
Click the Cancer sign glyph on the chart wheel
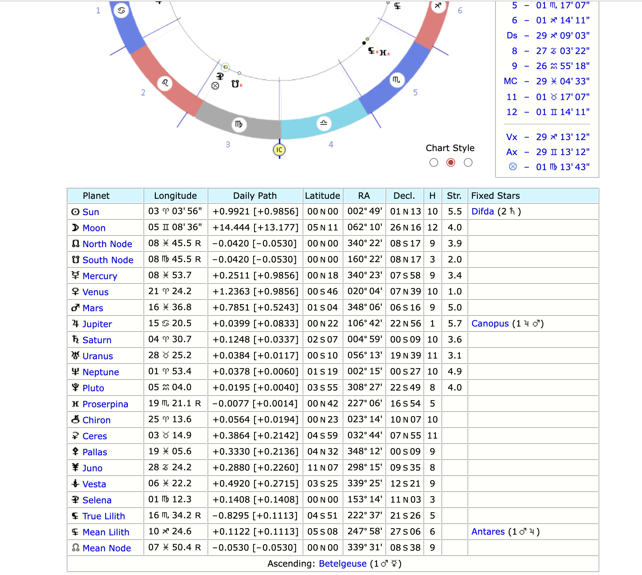[121, 10]
